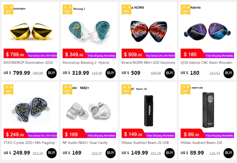Click the "NF Audio NM2+ Dual Cavity" title

pyautogui.click(x=85, y=143)
